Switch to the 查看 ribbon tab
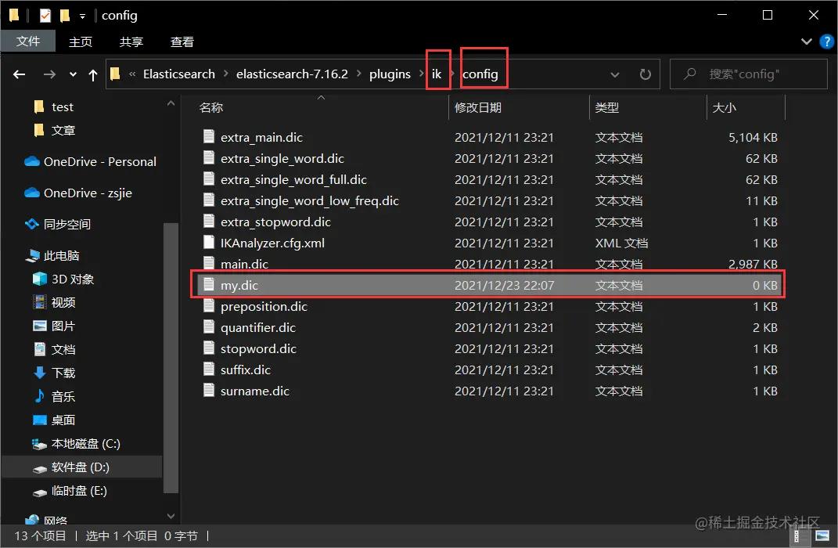Image resolution: width=838 pixels, height=548 pixels. coord(182,41)
